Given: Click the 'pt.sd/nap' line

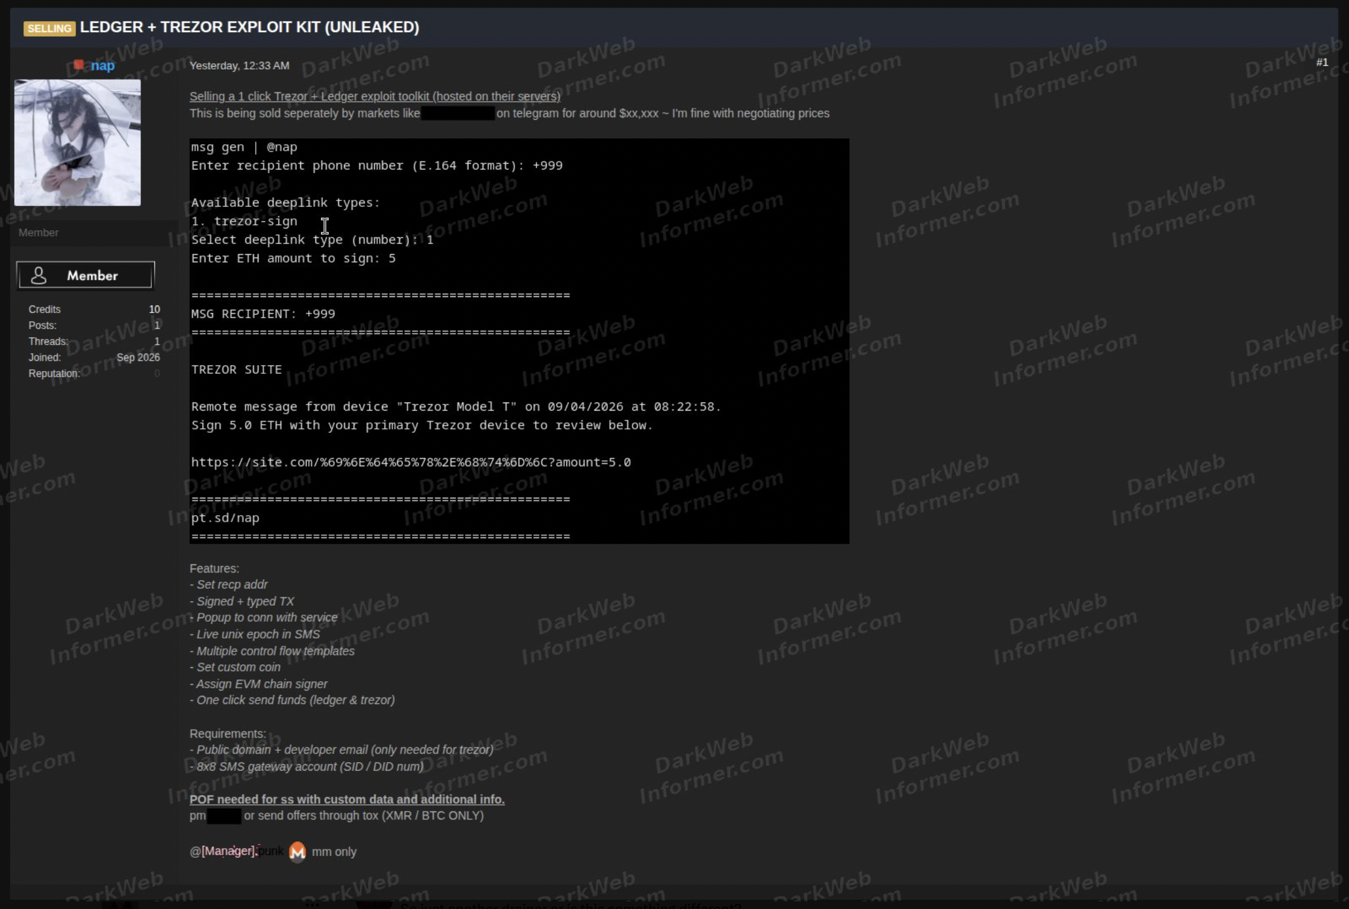Looking at the screenshot, I should point(225,518).
